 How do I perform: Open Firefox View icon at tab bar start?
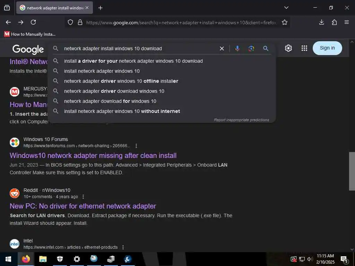(x=7, y=8)
